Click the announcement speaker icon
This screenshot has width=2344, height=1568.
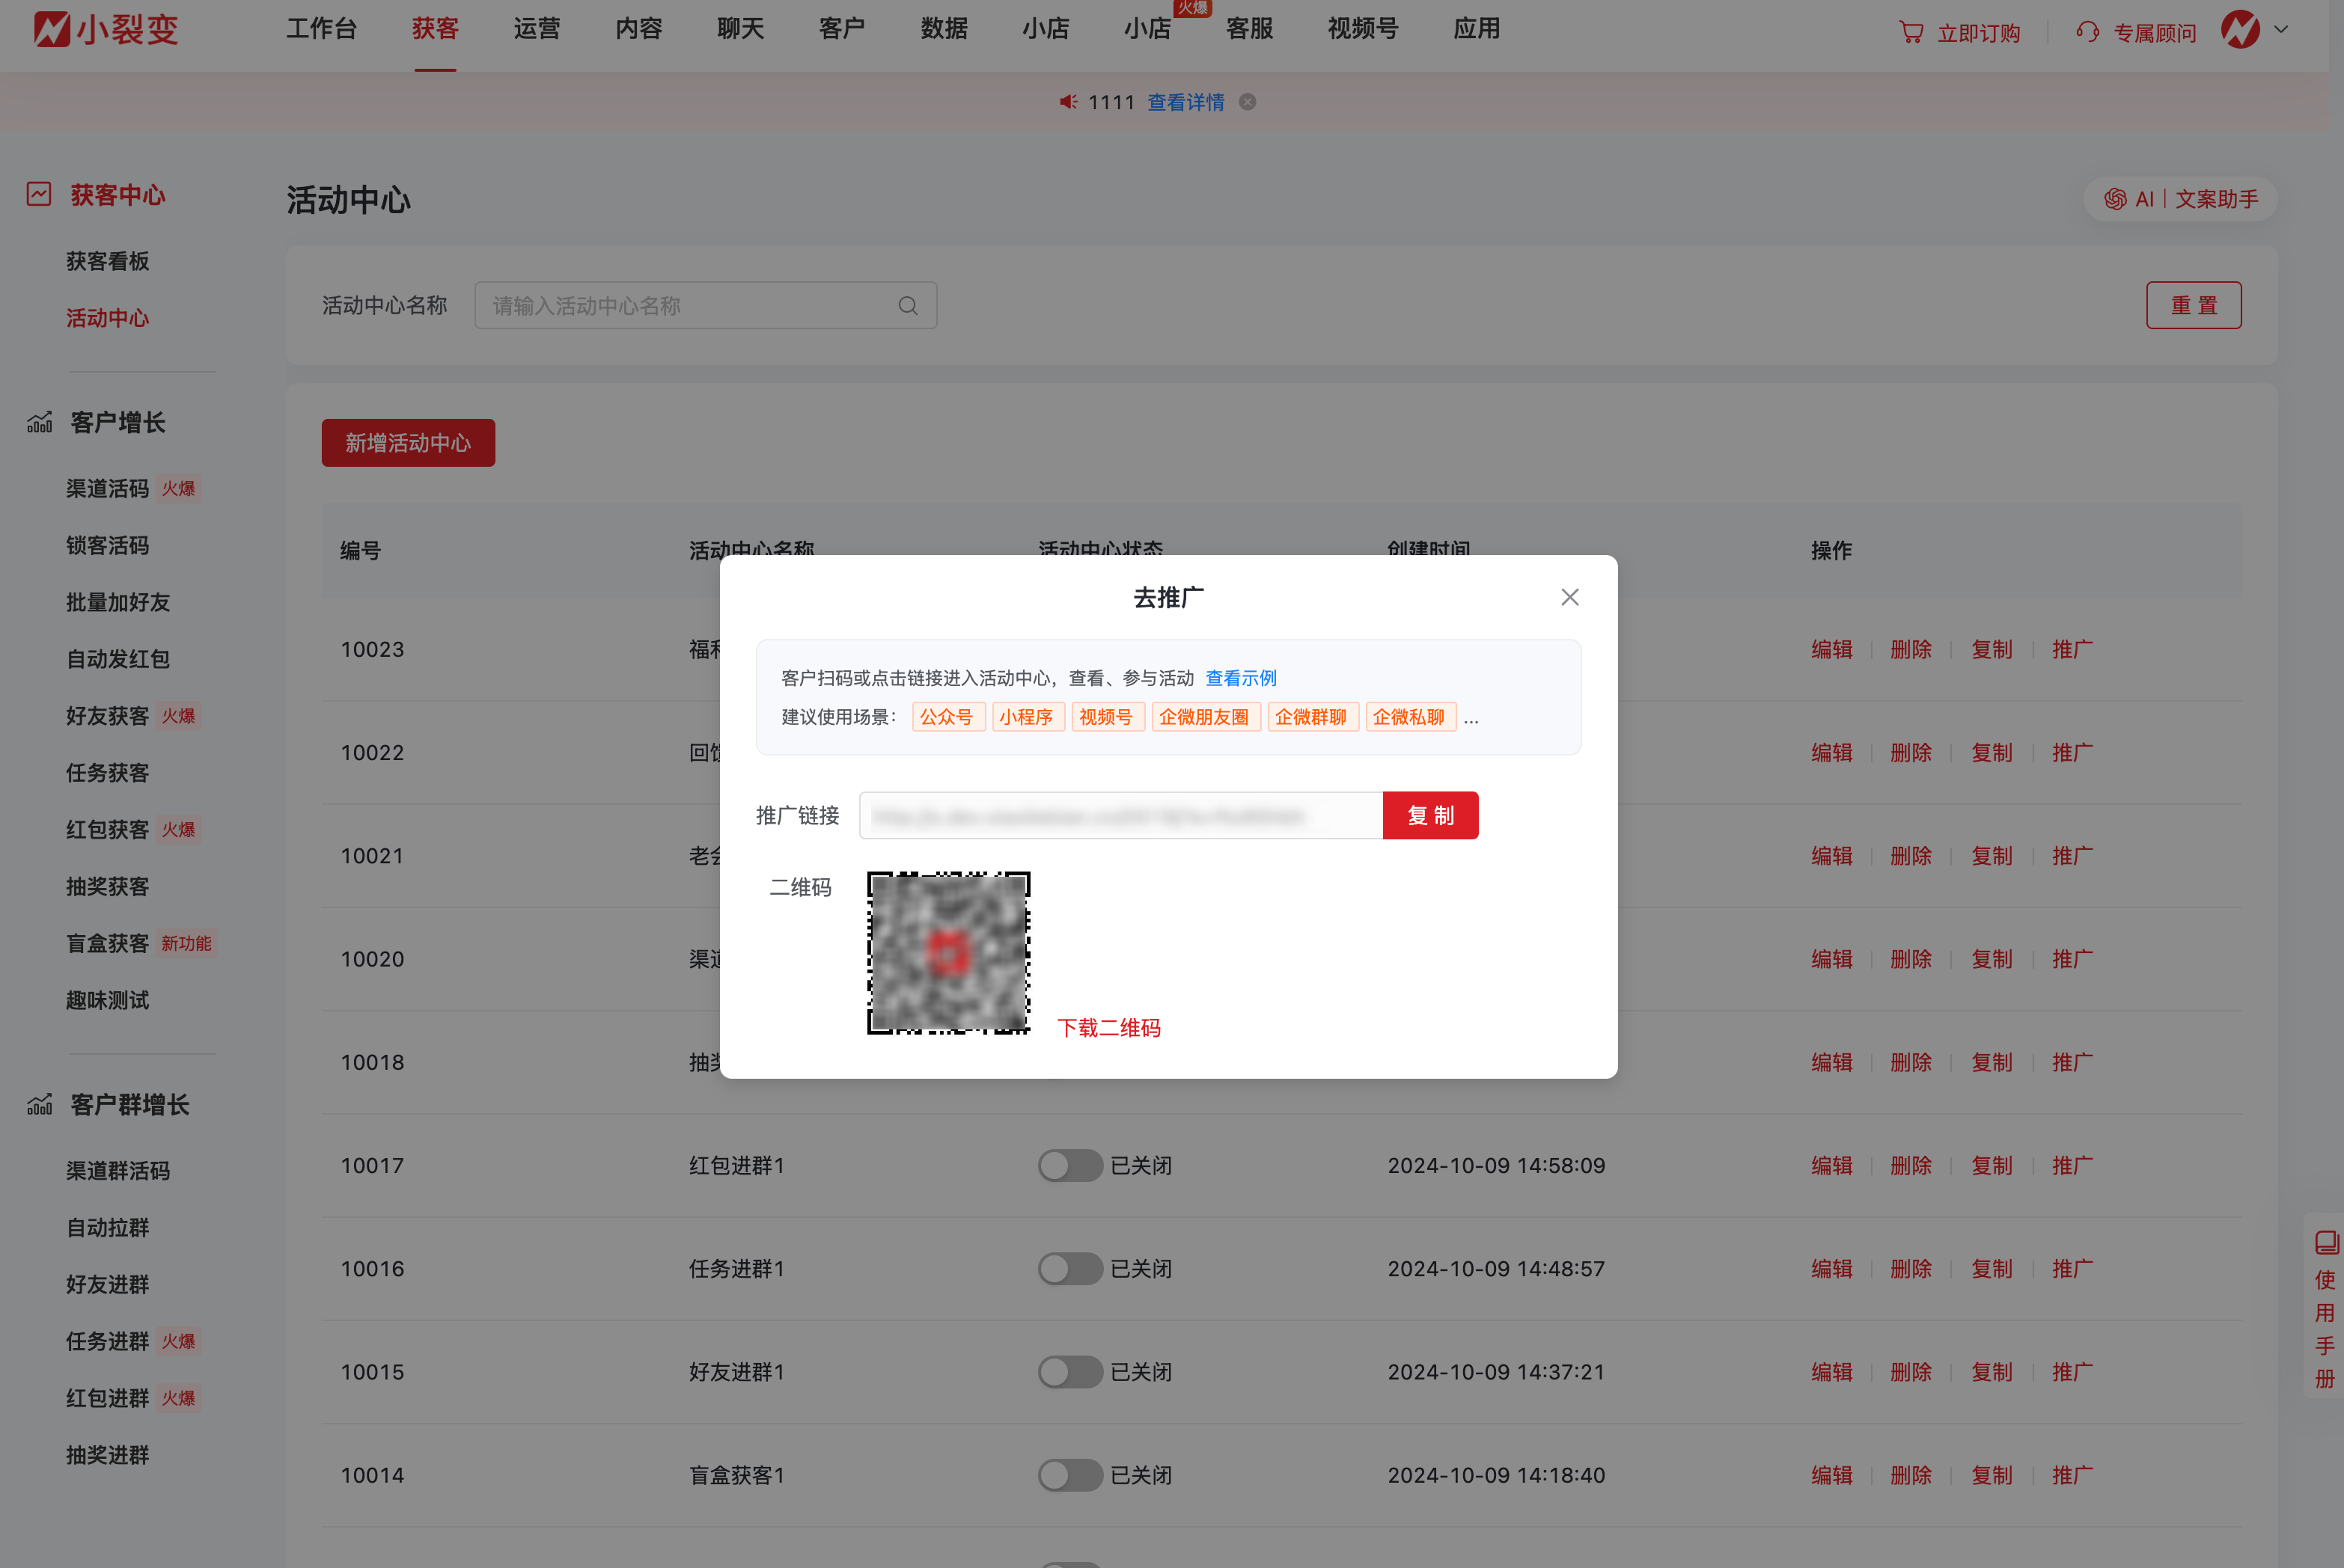(1069, 102)
